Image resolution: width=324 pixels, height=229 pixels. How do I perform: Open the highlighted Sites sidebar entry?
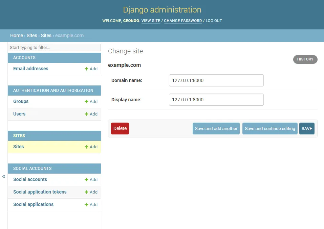coord(19,147)
